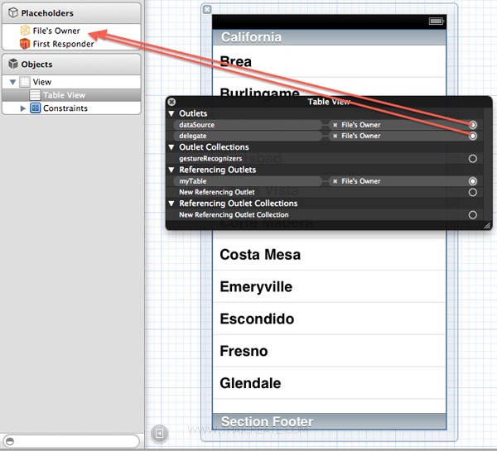The height and width of the screenshot is (451, 497).
Task: Click the View object icon in the outline
Action: coord(25,82)
